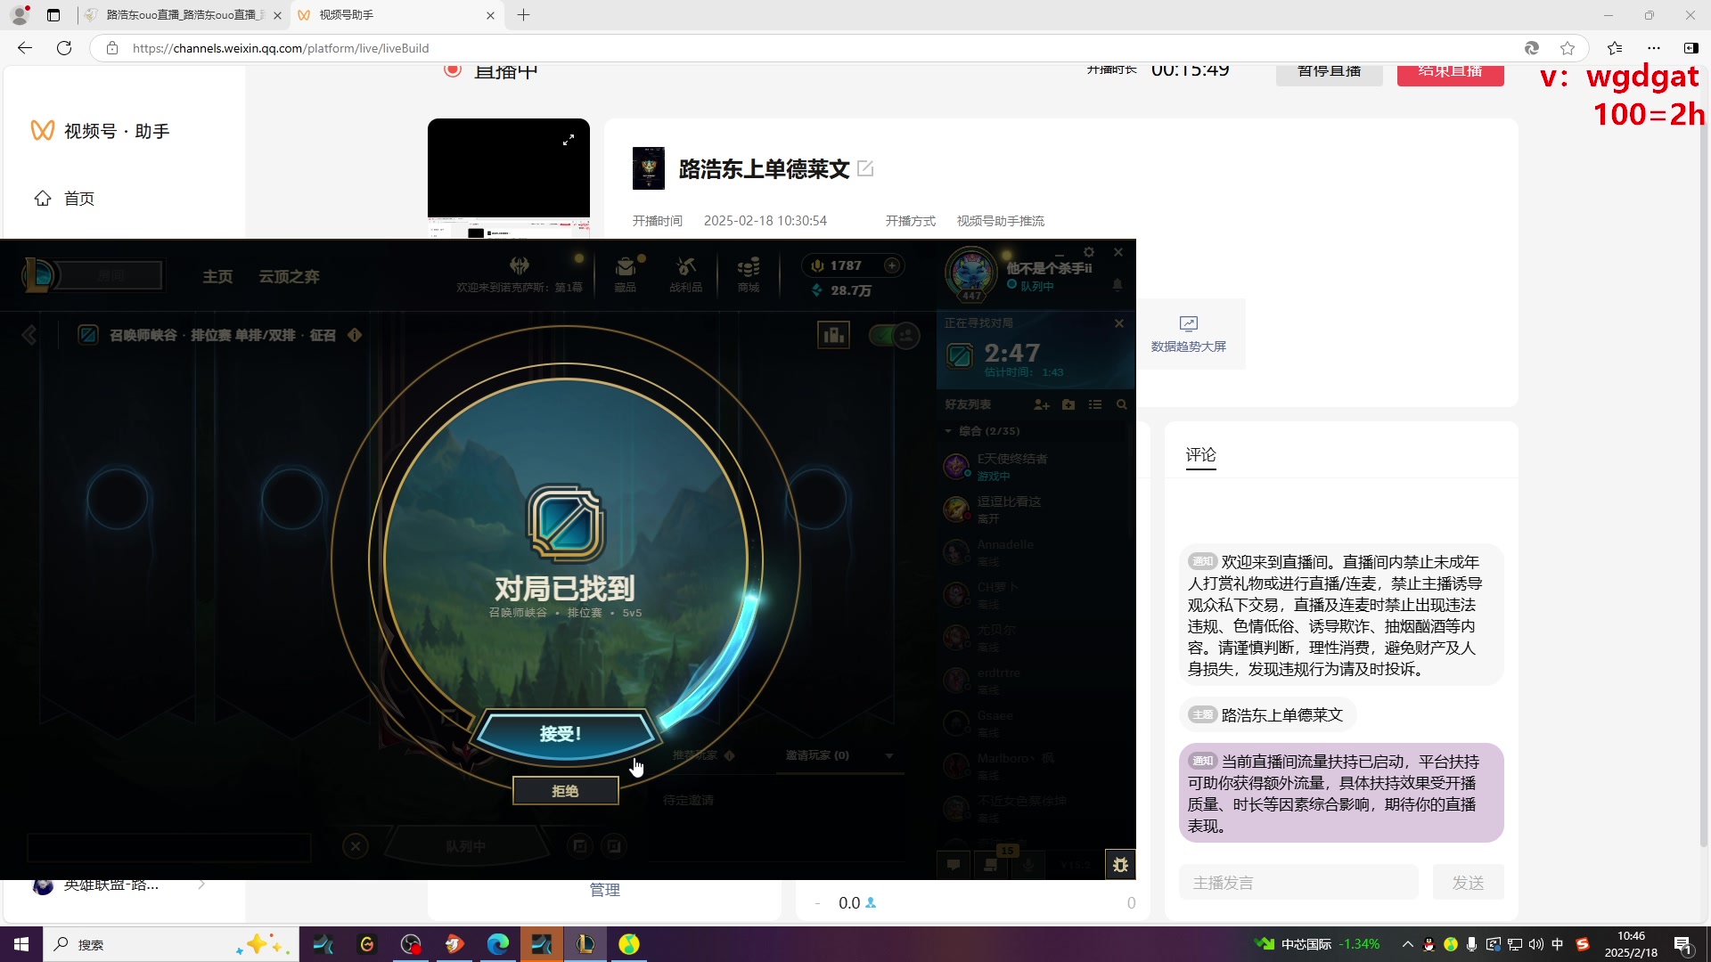Open friends list view options icon
This screenshot has height=962, width=1711.
point(1095,404)
